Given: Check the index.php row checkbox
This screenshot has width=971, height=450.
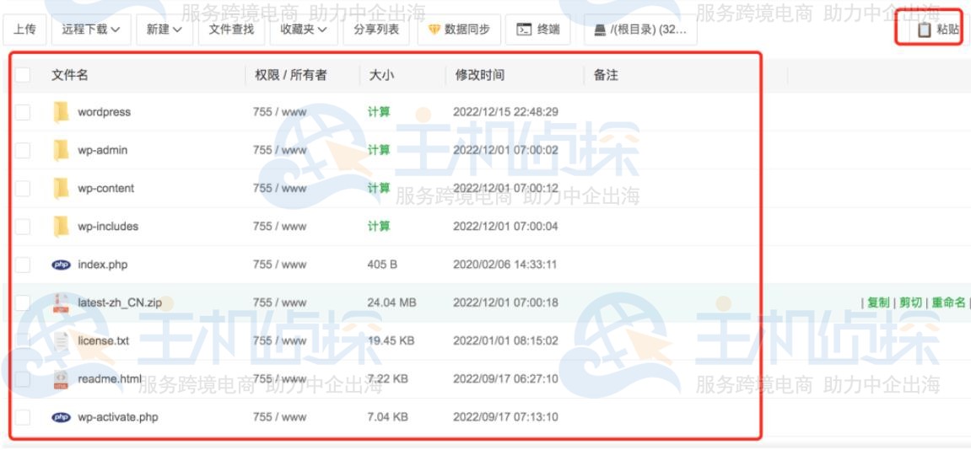Looking at the screenshot, I should 22,265.
